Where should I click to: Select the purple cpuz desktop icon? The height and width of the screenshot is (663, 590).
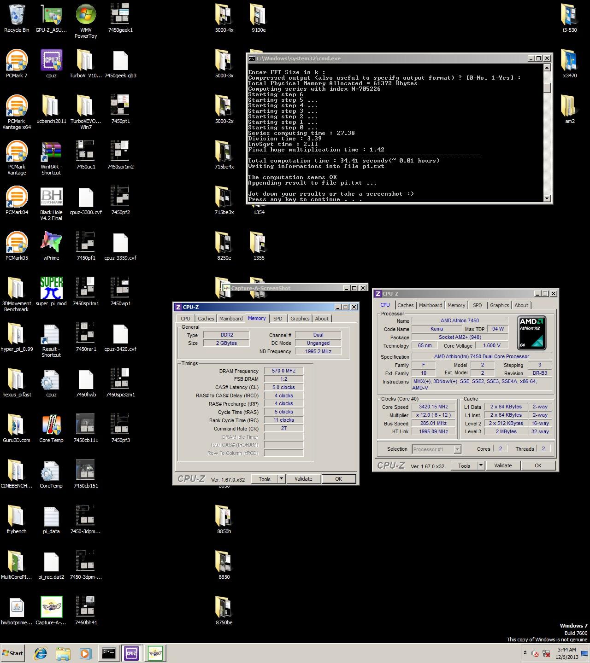[51, 64]
